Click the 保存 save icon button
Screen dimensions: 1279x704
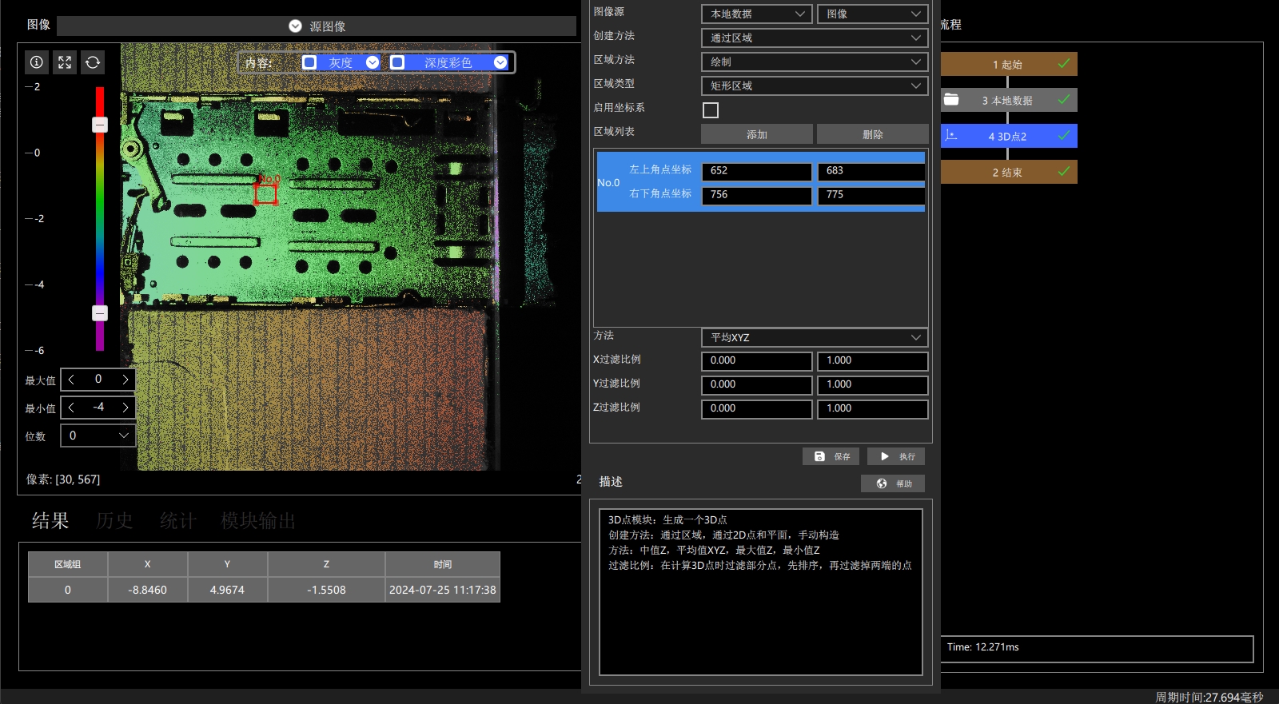[x=831, y=456]
